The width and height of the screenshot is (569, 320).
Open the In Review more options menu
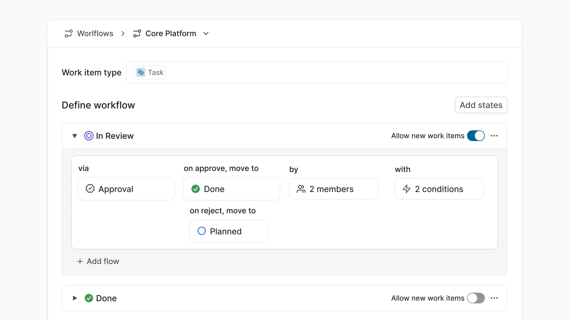tap(494, 136)
